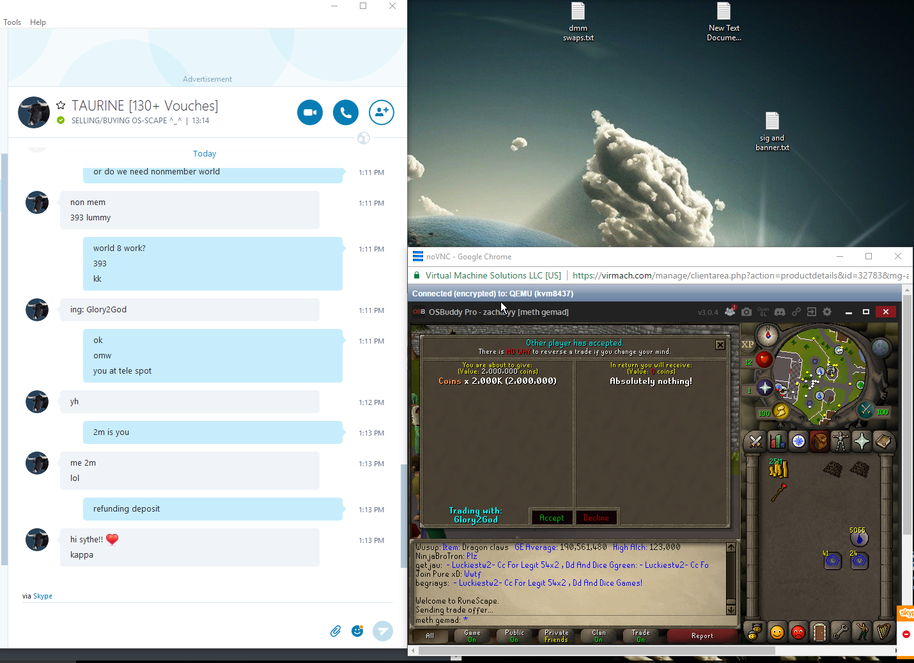Open the Inventory backpack tab
Viewport: 914px width, 663px height.
coord(819,441)
